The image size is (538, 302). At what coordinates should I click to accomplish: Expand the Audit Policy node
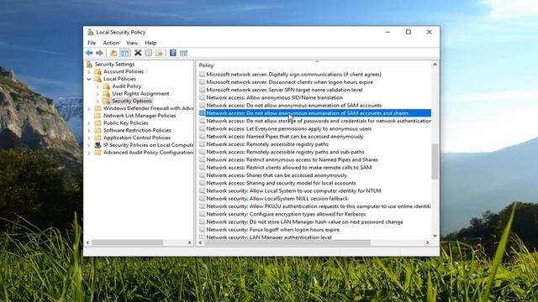pyautogui.click(x=98, y=86)
